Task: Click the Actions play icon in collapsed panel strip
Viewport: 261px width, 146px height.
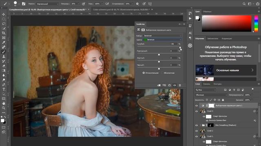Action: 190,18
